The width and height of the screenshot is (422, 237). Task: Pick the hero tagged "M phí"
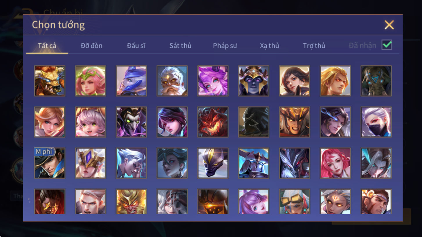click(50, 163)
